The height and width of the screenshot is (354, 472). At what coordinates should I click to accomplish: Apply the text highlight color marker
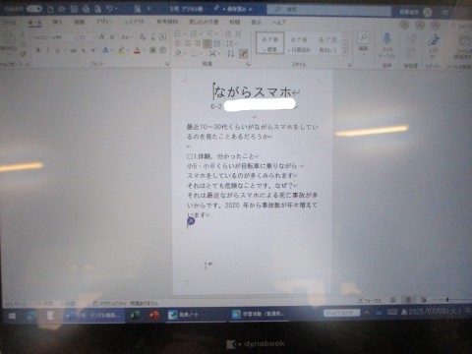click(x=121, y=50)
